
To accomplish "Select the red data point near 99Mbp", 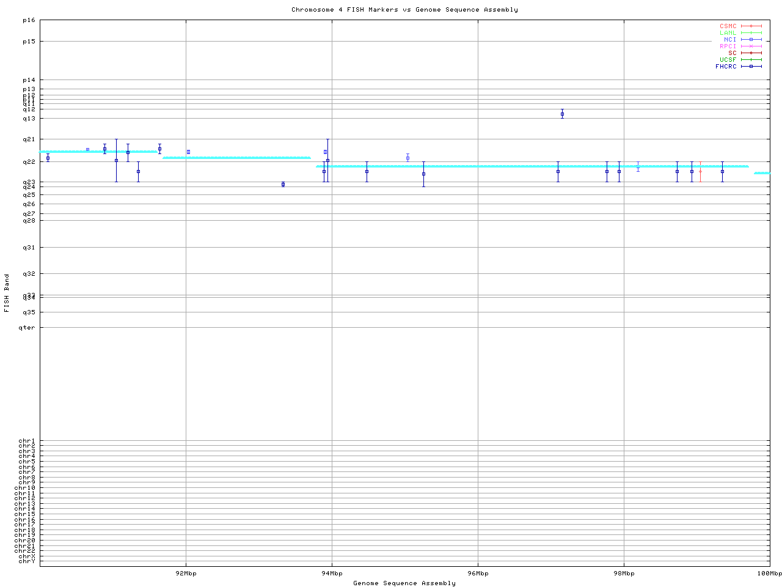I will coord(700,171).
